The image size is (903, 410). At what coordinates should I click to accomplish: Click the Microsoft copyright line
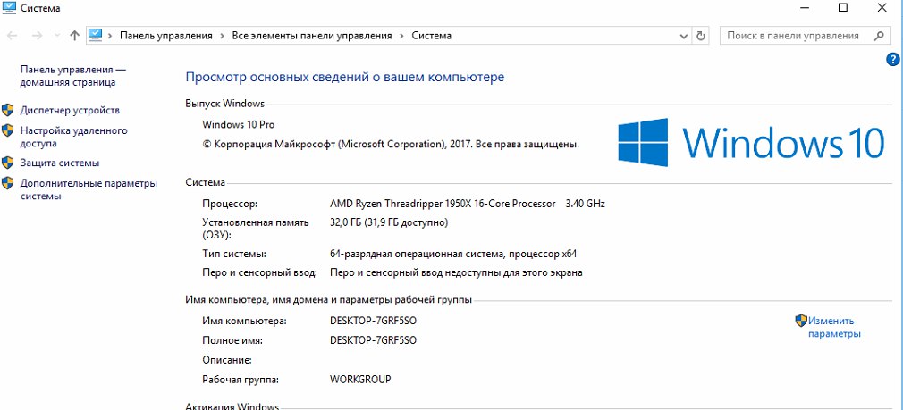[x=391, y=145]
